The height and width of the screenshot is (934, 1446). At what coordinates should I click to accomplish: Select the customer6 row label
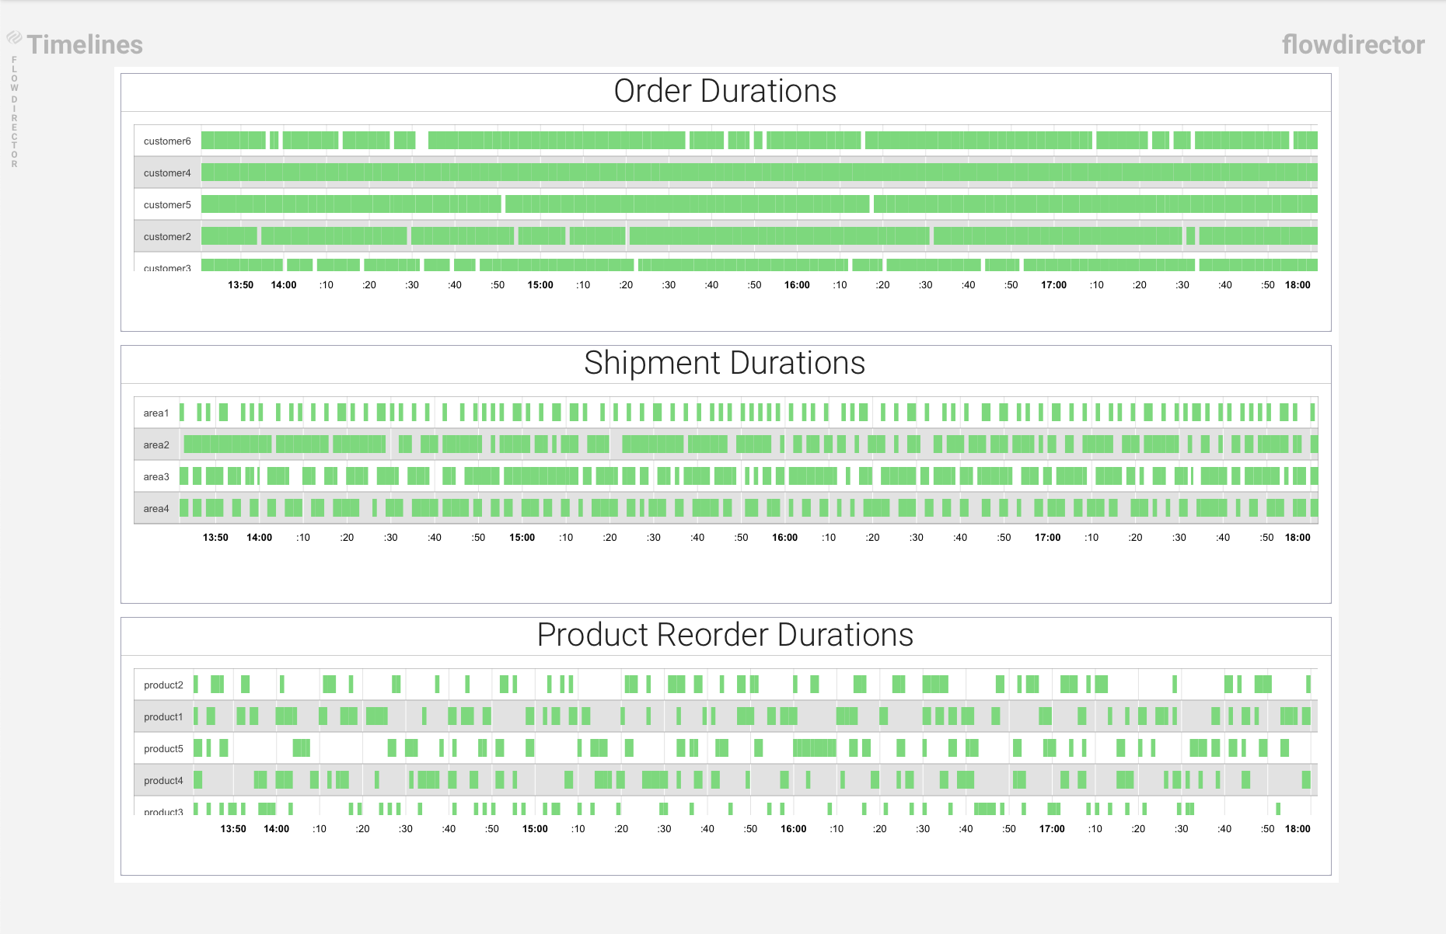click(x=167, y=141)
